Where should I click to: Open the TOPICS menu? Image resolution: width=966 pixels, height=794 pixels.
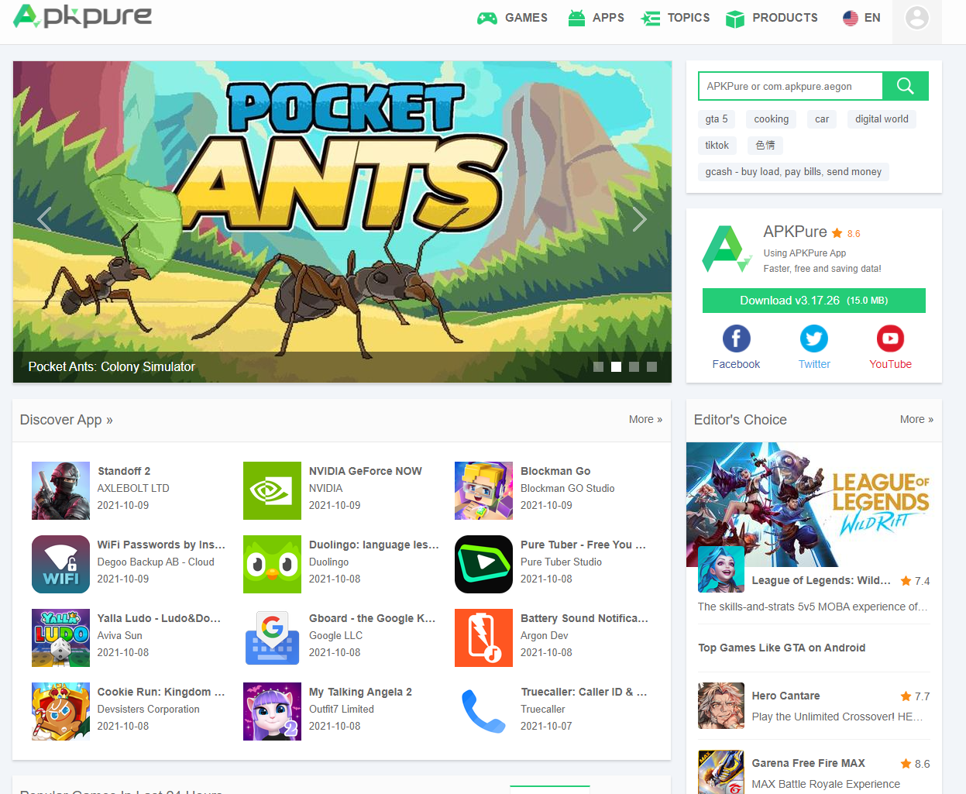[676, 18]
